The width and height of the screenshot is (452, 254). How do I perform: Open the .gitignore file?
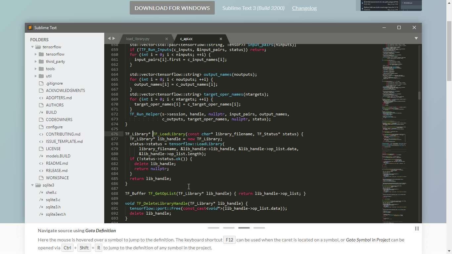click(54, 83)
